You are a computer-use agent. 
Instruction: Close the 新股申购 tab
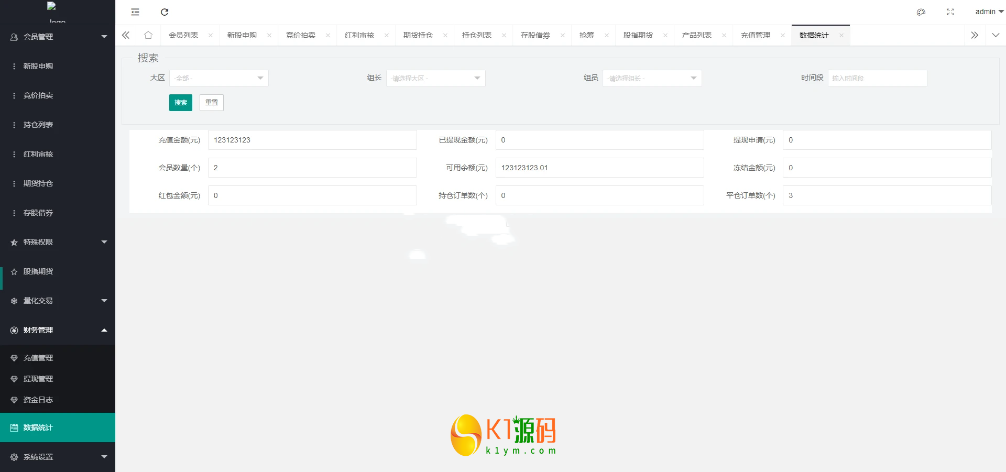tap(269, 36)
